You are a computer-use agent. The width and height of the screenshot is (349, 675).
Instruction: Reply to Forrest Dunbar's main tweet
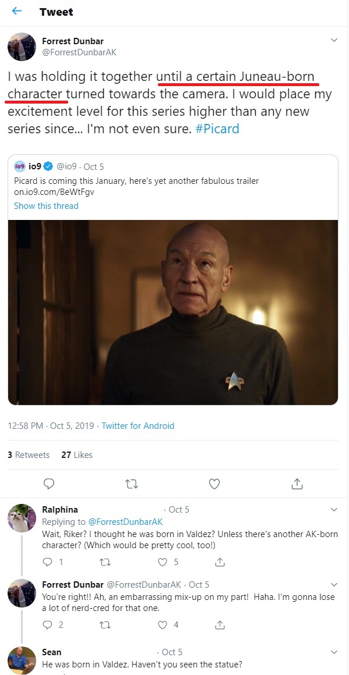pos(49,484)
